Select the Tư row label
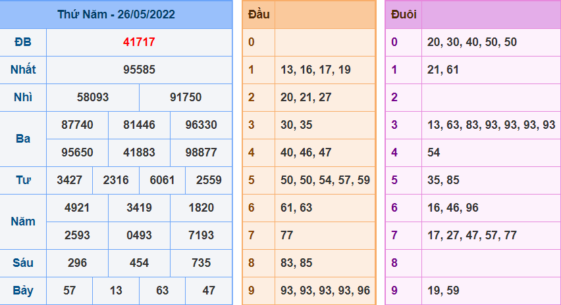This screenshot has width=561, height=305. 23,180
